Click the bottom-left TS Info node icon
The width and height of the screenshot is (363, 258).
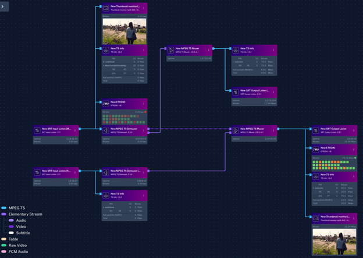click(x=106, y=196)
